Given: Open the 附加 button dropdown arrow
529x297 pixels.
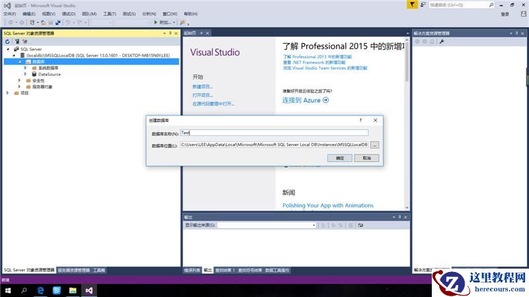Looking at the screenshot, I should pos(174,22).
